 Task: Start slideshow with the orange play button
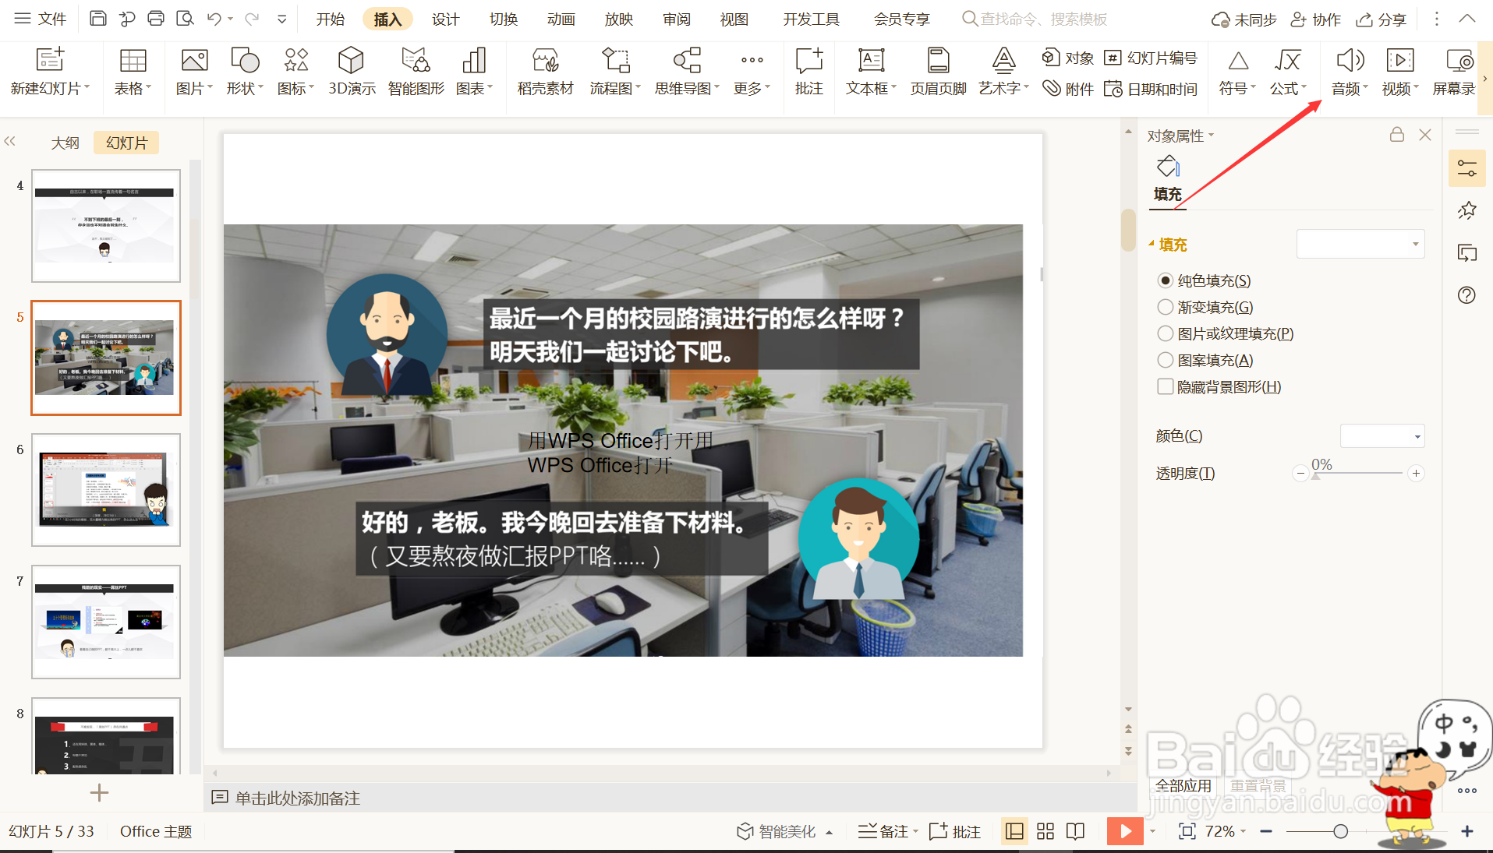pyautogui.click(x=1125, y=831)
